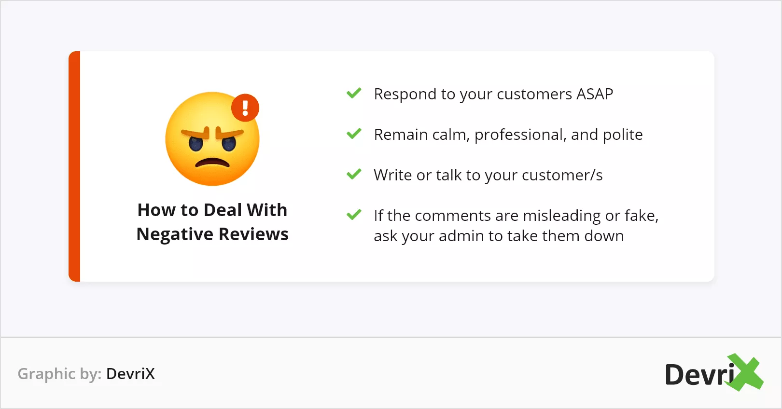
Task: Select "Remain calm, professional, and polite" text
Action: [x=508, y=135]
